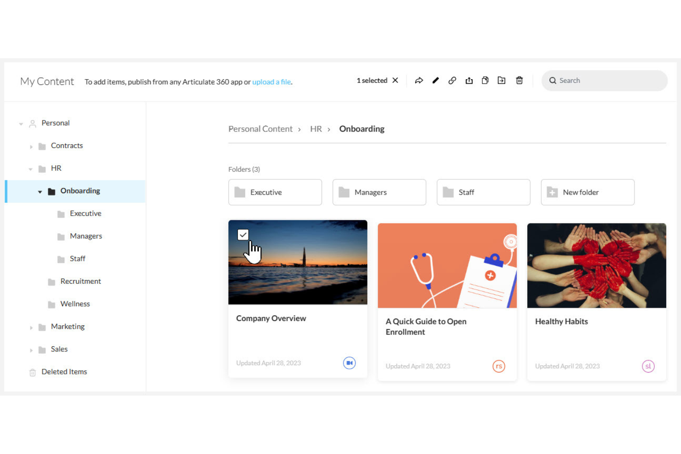The height and width of the screenshot is (454, 681).
Task: Click the My Content heading
Action: click(47, 81)
